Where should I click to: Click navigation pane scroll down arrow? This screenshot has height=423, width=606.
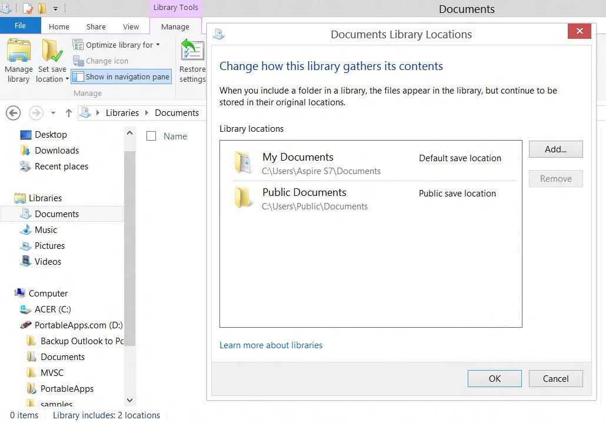(130, 400)
